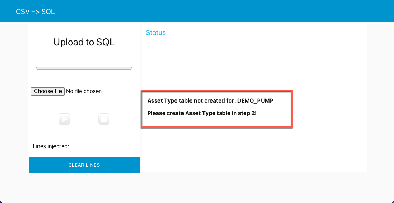Click 'Asset Type table not created for: DEMO_PUMP' message
This screenshot has width=394, height=203.
tap(210, 101)
